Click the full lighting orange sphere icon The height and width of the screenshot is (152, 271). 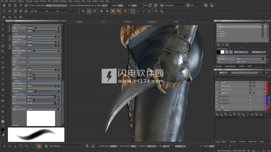point(113,11)
